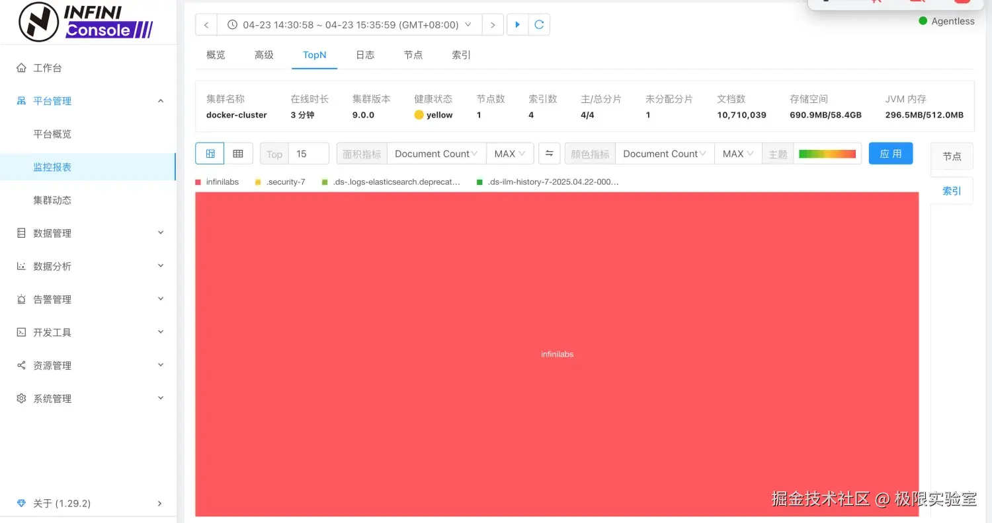Click the Top count input field
The image size is (992, 523).
click(x=309, y=153)
